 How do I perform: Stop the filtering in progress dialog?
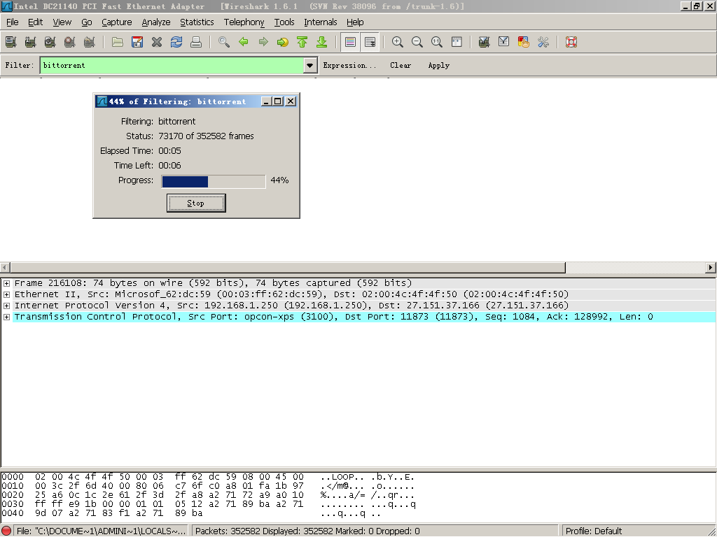tap(196, 203)
